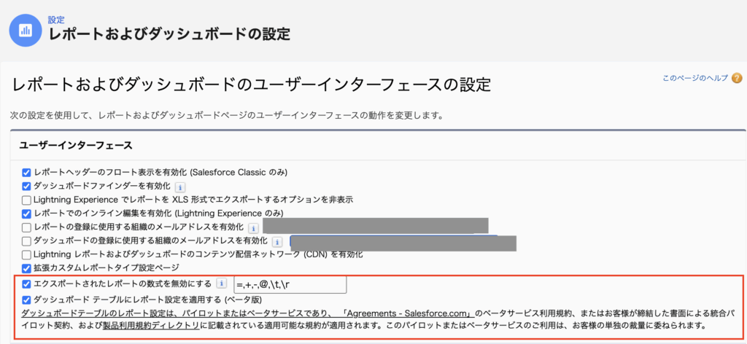
Task: Toggle レポートヘッダーのフロート表示を有効化 checkbox
Action: point(26,173)
